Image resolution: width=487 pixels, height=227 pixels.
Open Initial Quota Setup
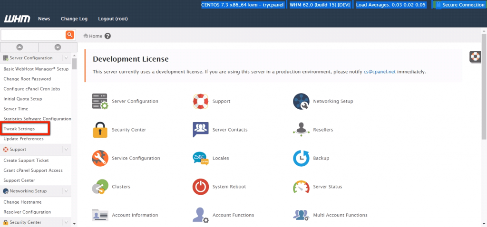click(x=23, y=99)
